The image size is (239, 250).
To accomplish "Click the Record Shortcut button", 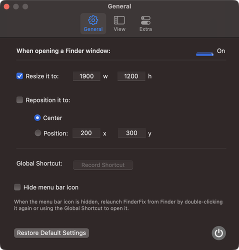I will 103,165.
